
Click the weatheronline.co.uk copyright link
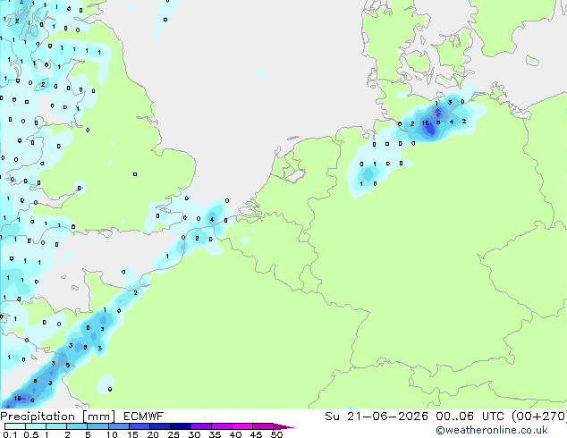coord(492,430)
